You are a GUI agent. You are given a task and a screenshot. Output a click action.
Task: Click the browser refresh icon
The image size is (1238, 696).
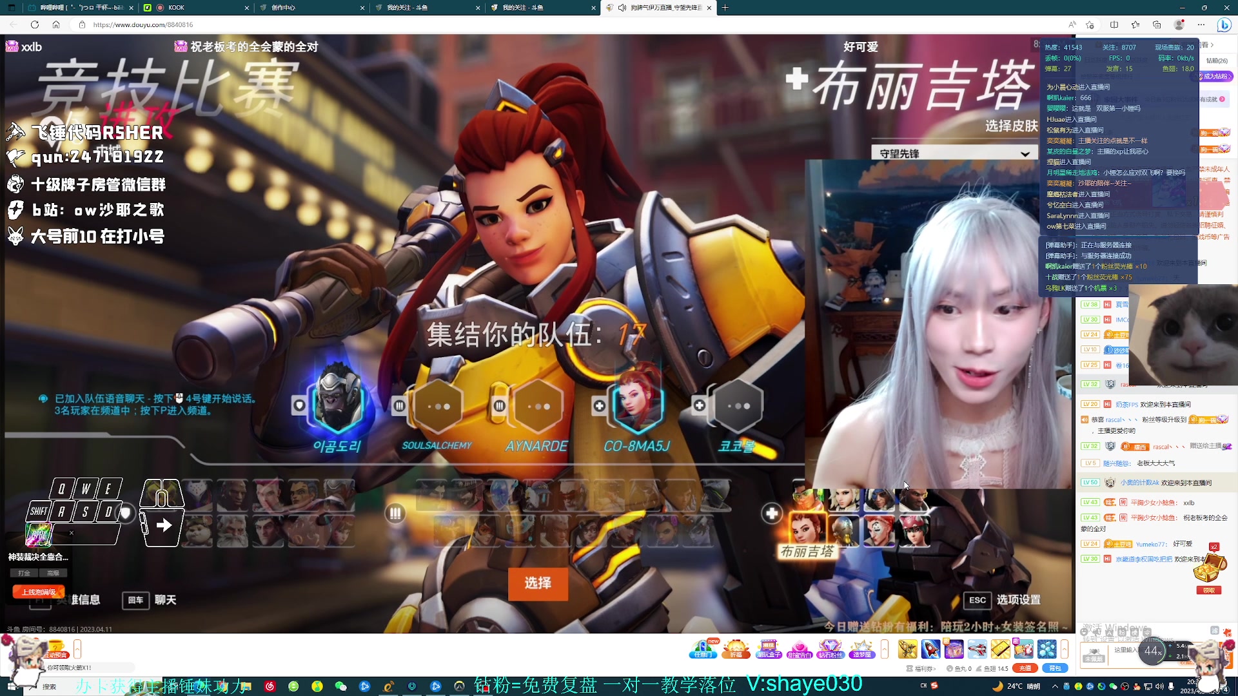pos(35,24)
